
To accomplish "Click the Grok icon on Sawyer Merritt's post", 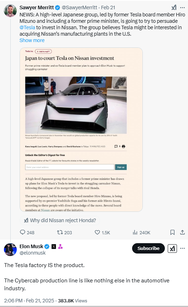I will pyautogui.click(x=174, y=7).
